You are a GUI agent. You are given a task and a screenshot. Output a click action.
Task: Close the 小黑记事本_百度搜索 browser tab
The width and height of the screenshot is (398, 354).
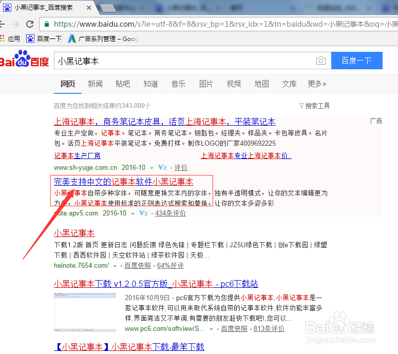click(x=88, y=8)
